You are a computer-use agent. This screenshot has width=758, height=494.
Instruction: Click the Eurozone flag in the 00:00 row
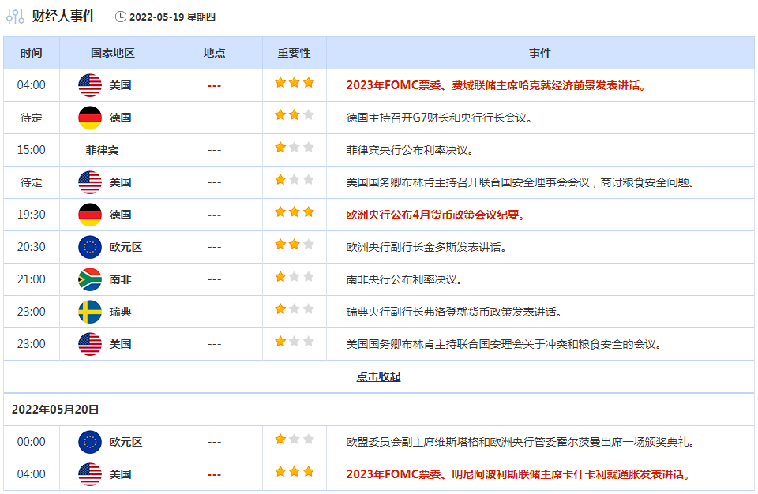tap(90, 442)
